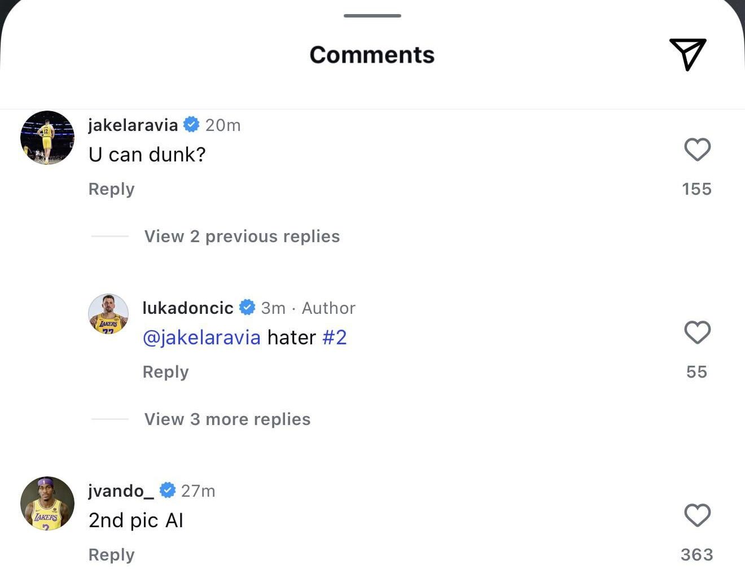
Task: Click the sheet drag handle above Comments
Action: click(372, 15)
